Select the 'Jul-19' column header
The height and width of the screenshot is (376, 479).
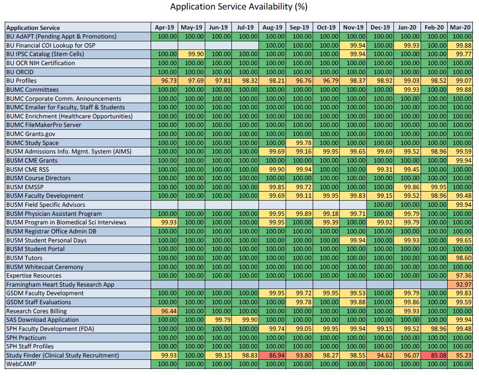point(245,27)
